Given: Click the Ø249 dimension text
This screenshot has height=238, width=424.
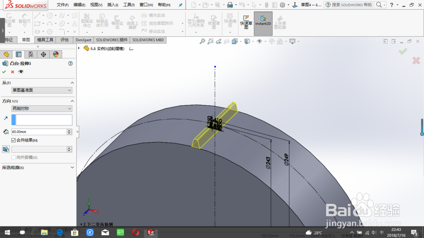Looking at the screenshot, I should (286, 160).
